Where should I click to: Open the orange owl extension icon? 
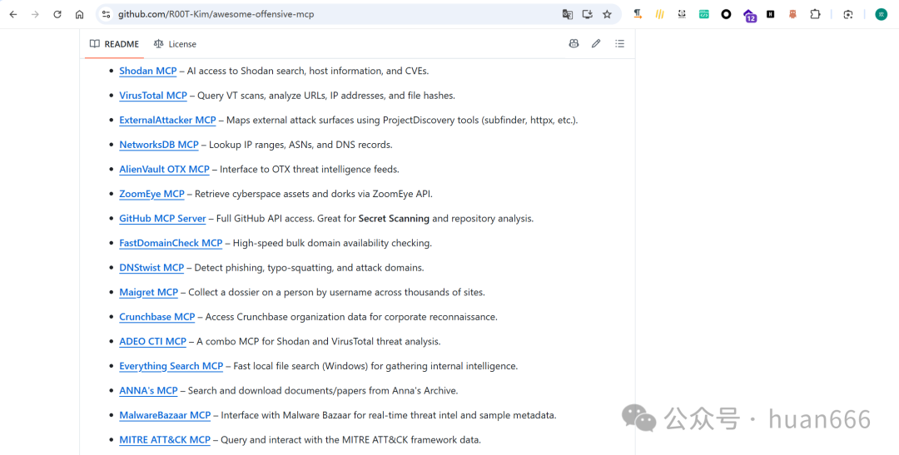[793, 14]
